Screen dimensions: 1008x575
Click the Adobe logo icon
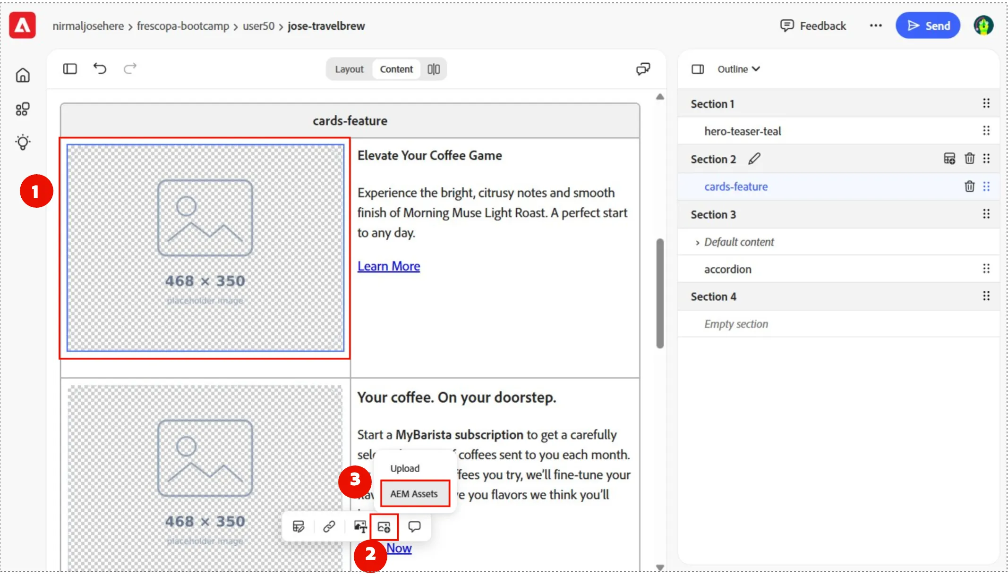tap(23, 25)
